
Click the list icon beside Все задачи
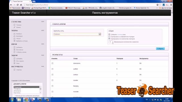point(15,61)
